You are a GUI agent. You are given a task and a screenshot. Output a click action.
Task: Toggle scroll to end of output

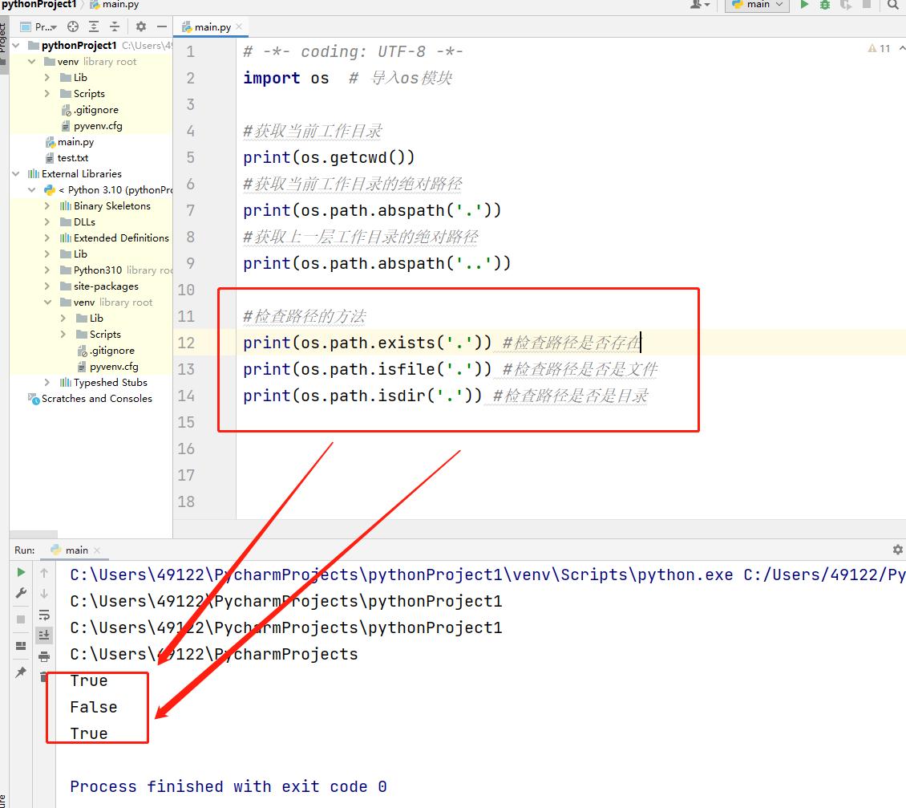point(44,635)
